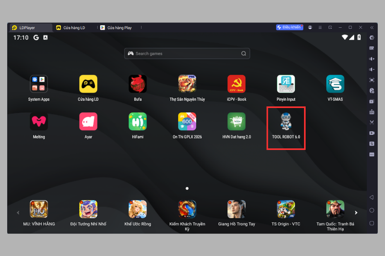
Task: Open Tam Quốc: Tranh Bá Thiên Hạ game
Action: (335, 209)
